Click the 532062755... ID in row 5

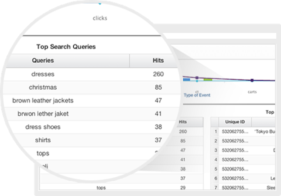(235, 169)
